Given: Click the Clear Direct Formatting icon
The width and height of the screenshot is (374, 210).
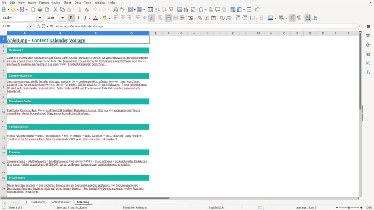Looking at the screenshot, I should pos(87,9).
